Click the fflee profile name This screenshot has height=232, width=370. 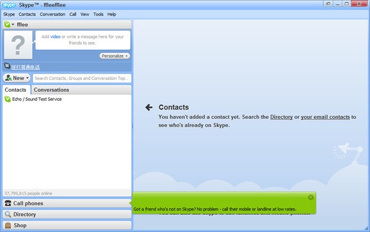pyautogui.click(x=22, y=25)
